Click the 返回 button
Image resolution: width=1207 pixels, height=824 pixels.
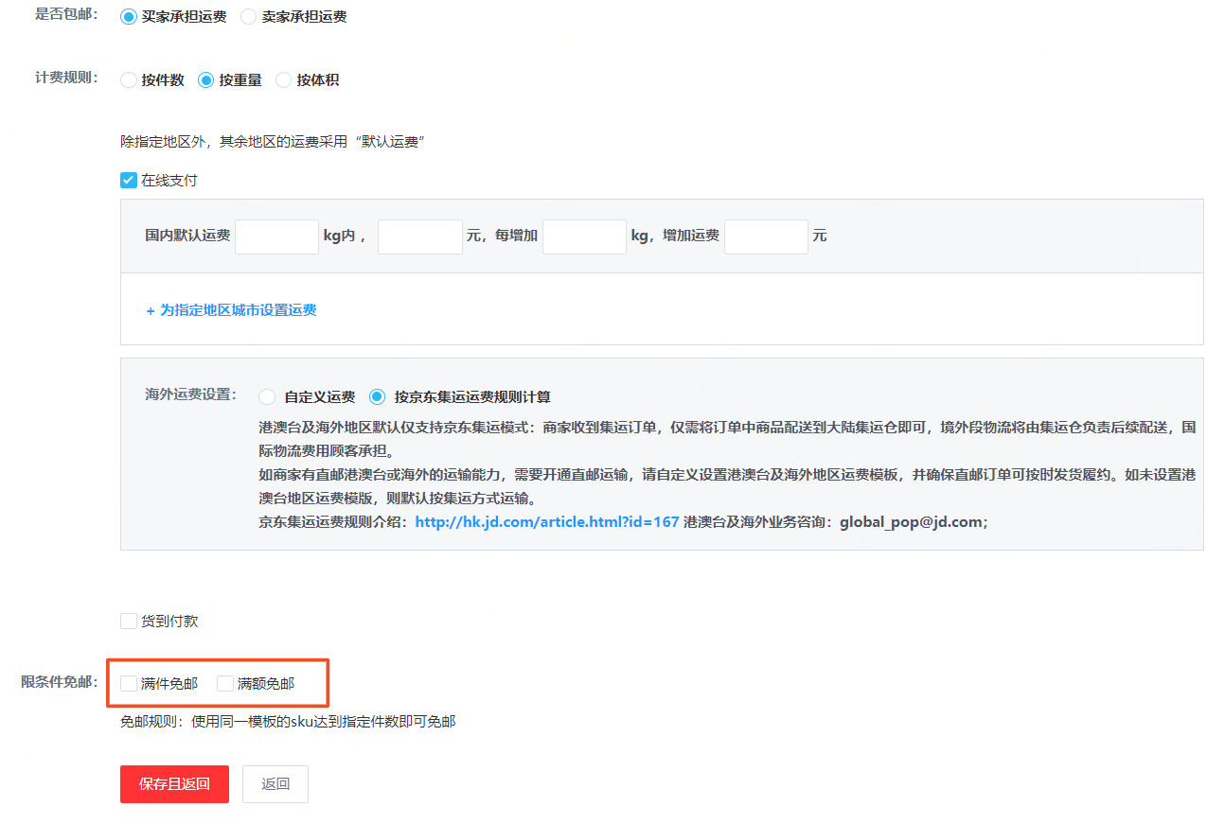[275, 784]
